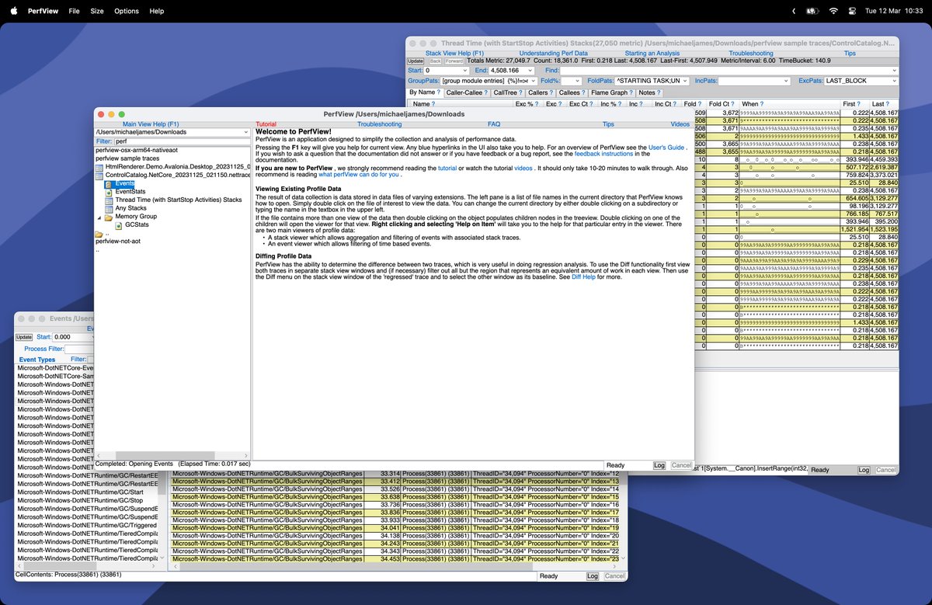The image size is (932, 605).
Task: Open the File menu
Action: tap(74, 11)
